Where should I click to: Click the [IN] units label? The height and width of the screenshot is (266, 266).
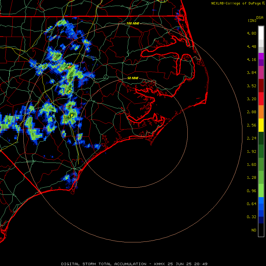(252, 20)
